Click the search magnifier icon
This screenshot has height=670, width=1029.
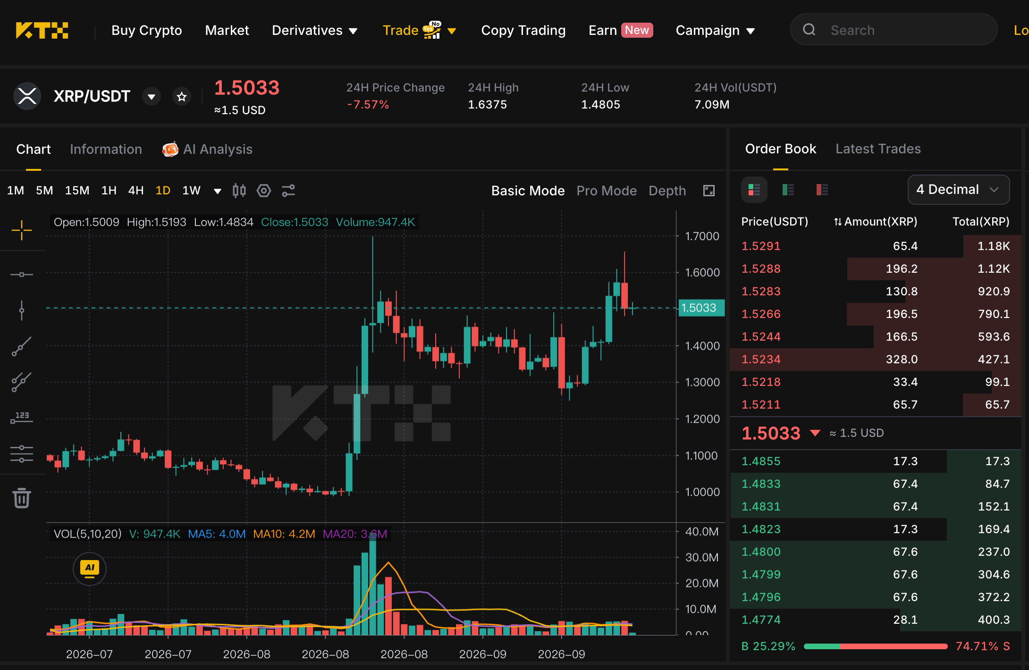tap(809, 30)
